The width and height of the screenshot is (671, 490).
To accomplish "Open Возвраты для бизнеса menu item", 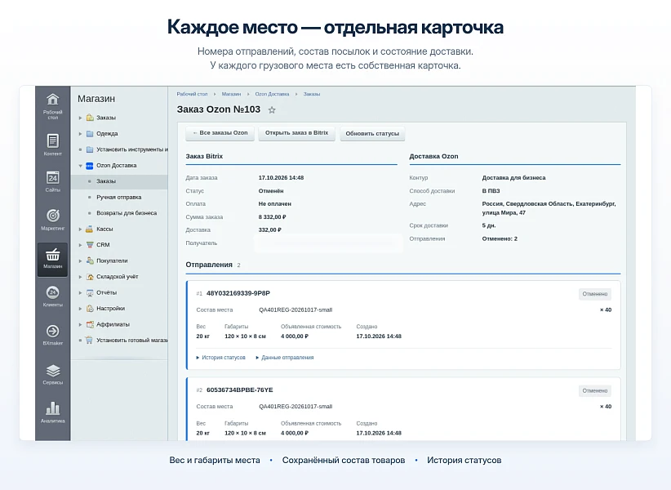I will point(127,213).
